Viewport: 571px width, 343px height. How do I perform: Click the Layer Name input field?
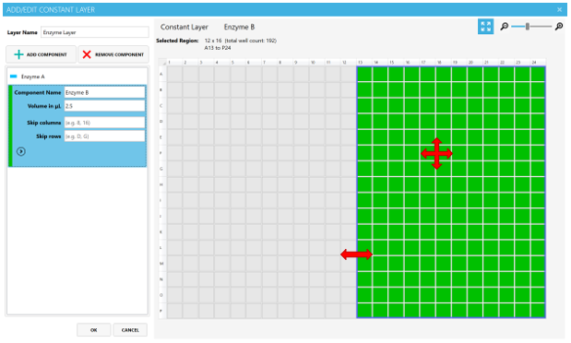95,32
